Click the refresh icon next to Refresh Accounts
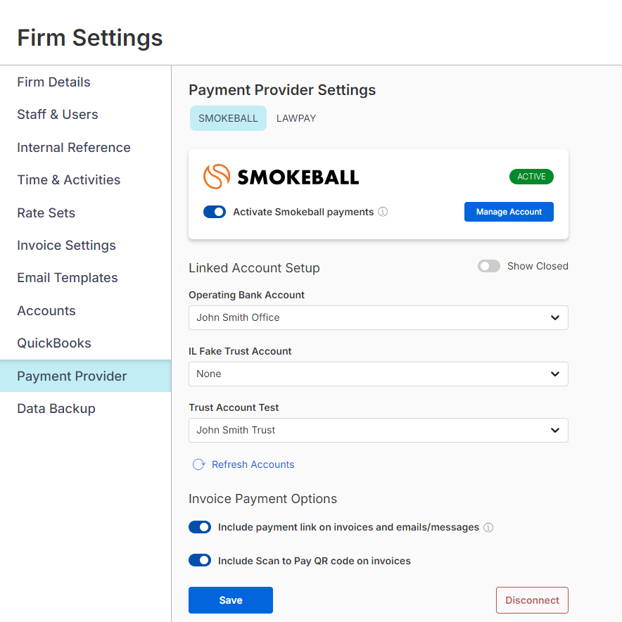 (x=197, y=464)
